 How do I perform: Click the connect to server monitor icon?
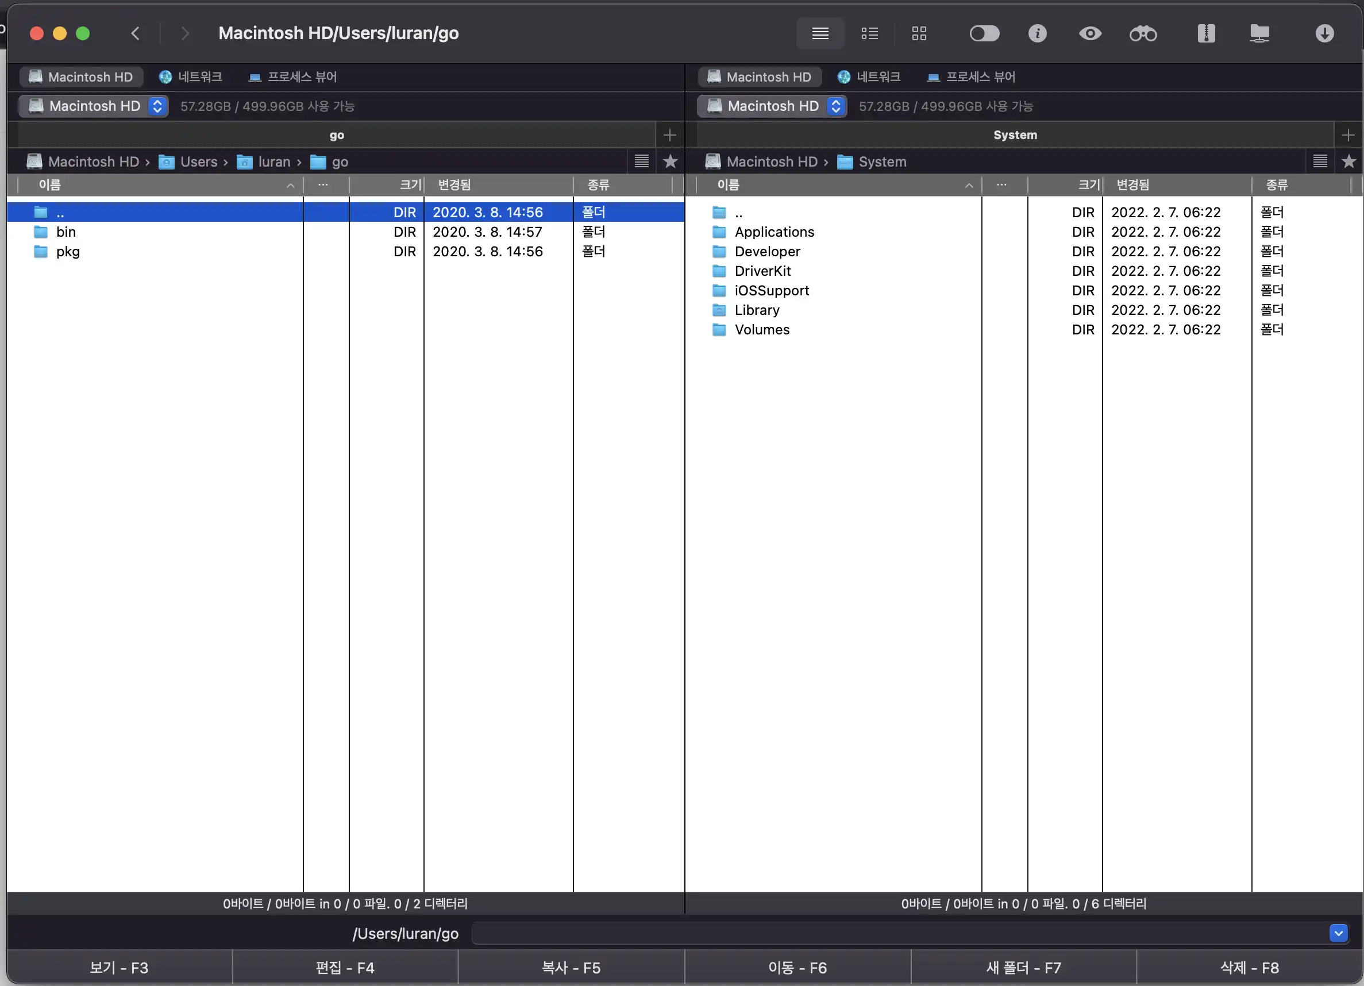1259,34
